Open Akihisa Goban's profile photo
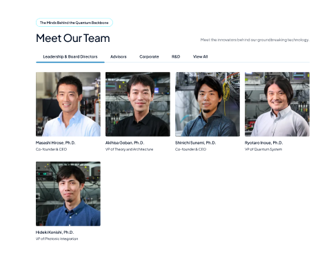331x253 pixels. point(138,104)
